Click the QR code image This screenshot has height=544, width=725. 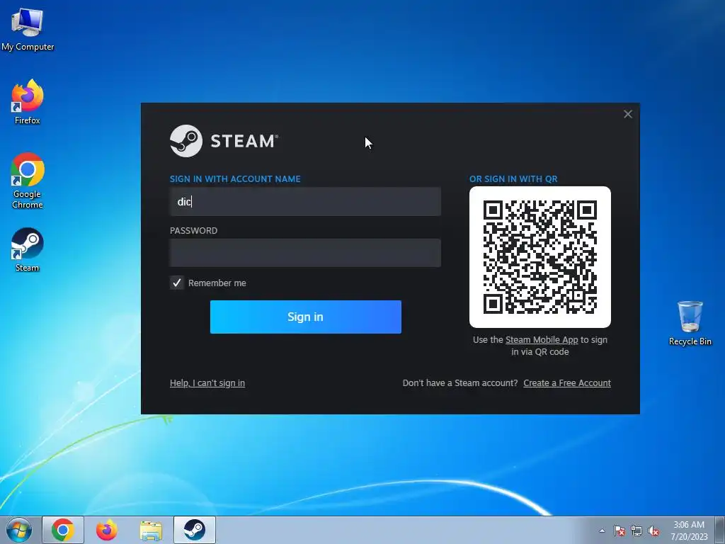[540, 257]
